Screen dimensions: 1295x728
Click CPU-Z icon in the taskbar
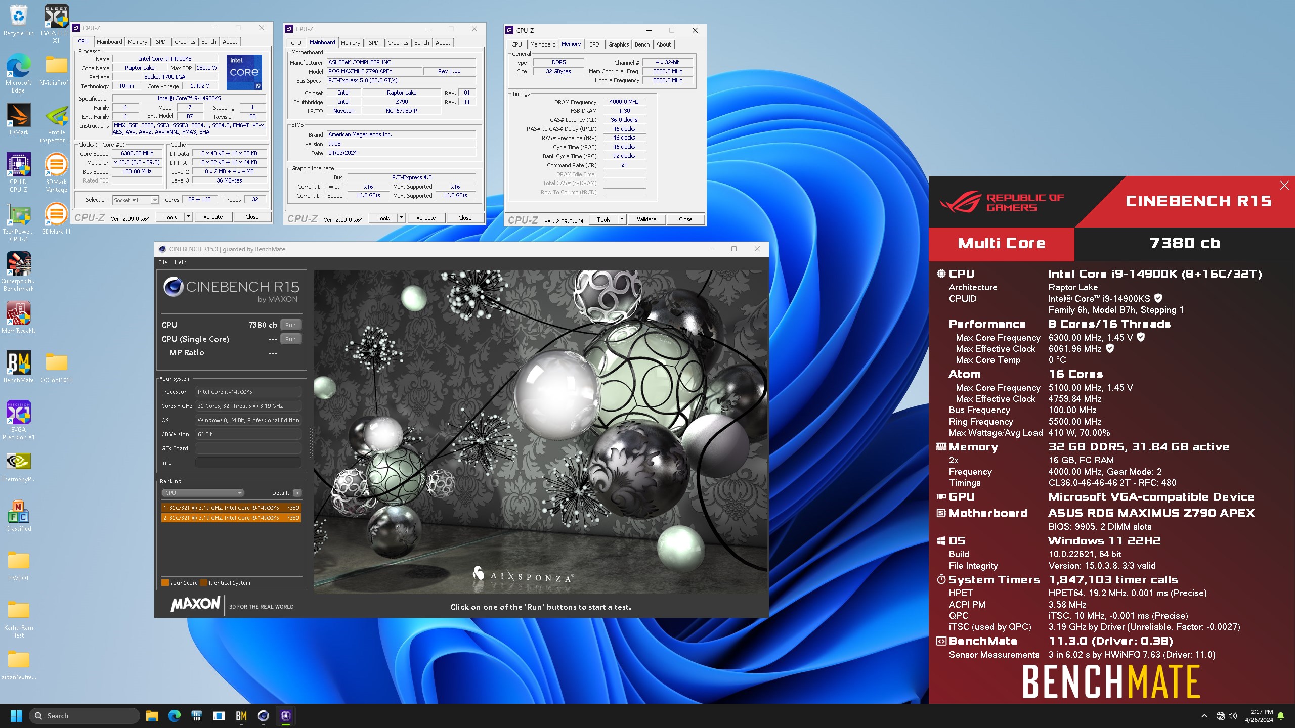click(286, 716)
